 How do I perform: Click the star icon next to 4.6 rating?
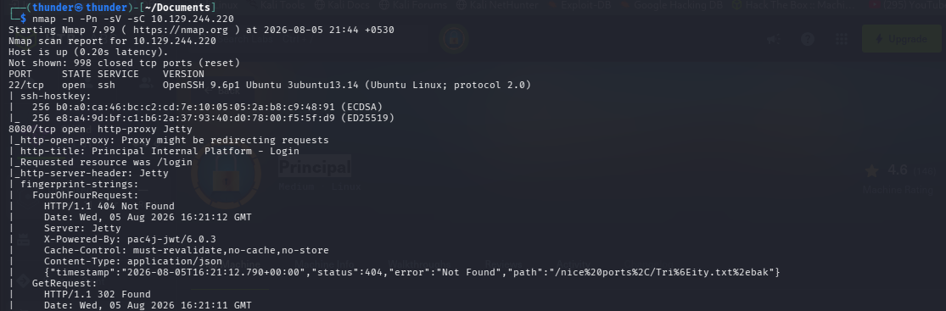coord(872,171)
